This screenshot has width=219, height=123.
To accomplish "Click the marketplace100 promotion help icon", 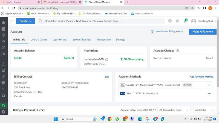I will (107, 59).
